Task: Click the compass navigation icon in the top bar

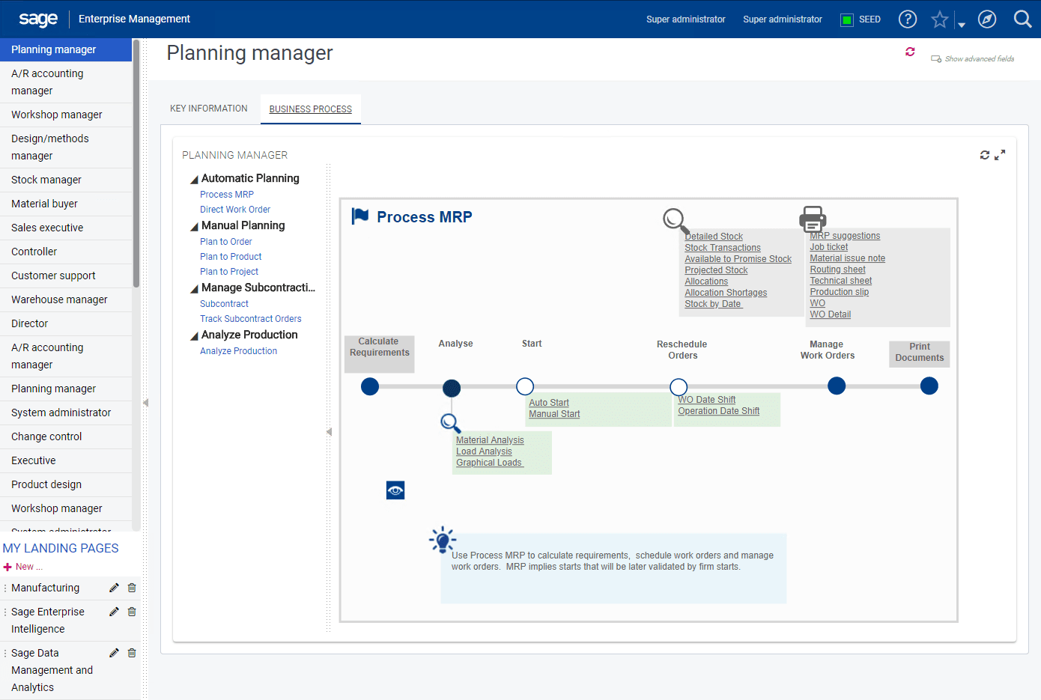Action: (x=987, y=19)
